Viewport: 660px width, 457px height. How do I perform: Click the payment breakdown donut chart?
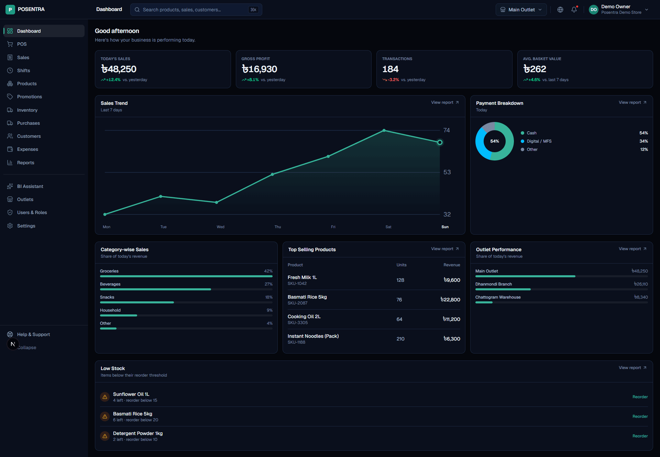(495, 141)
